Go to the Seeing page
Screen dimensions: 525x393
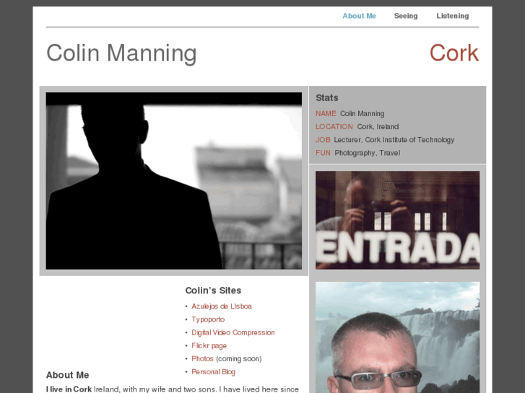pyautogui.click(x=405, y=16)
